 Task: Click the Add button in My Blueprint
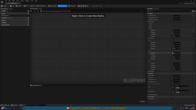3,11
